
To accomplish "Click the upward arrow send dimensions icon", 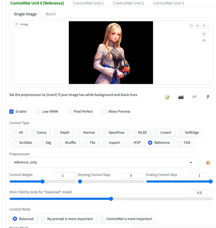I will pyautogui.click(x=208, y=97).
